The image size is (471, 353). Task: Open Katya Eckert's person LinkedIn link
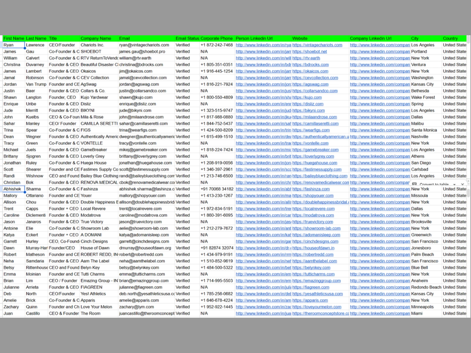(263, 235)
